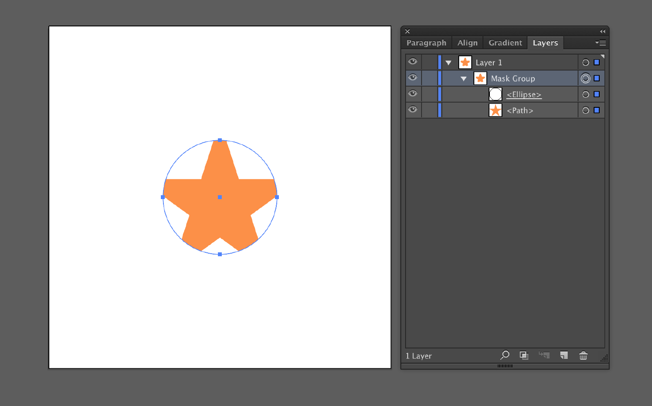652x406 pixels.
Task: Toggle lock box for Layer 1
Action: coord(429,62)
